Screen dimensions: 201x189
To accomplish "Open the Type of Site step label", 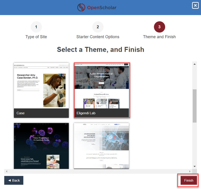I will tap(36, 37).
